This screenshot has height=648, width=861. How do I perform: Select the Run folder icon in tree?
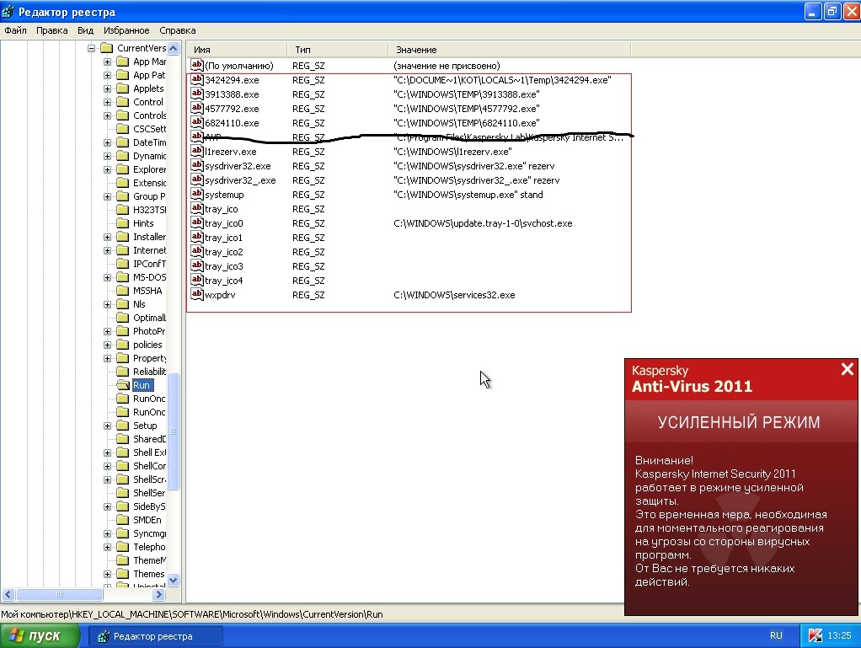click(123, 385)
